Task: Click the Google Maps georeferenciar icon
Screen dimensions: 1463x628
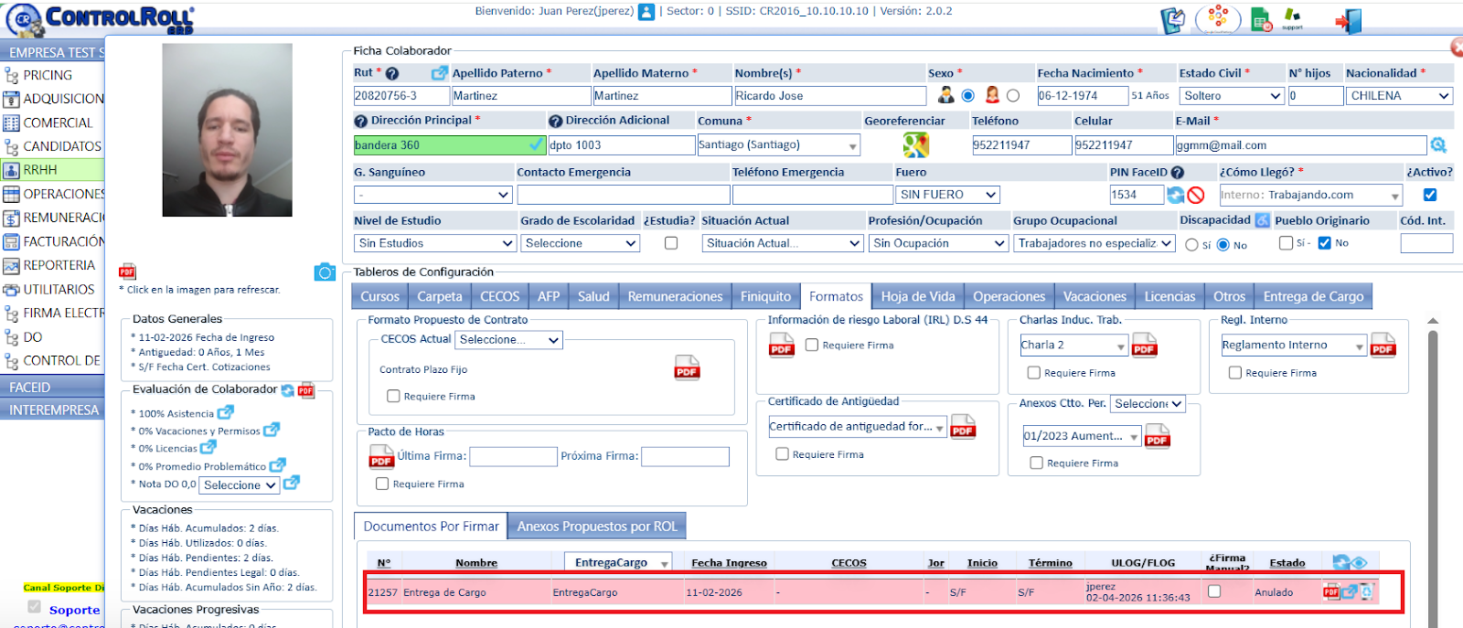Action: (x=915, y=144)
